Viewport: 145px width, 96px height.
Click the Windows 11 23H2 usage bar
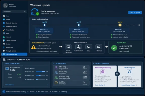tap(41, 75)
